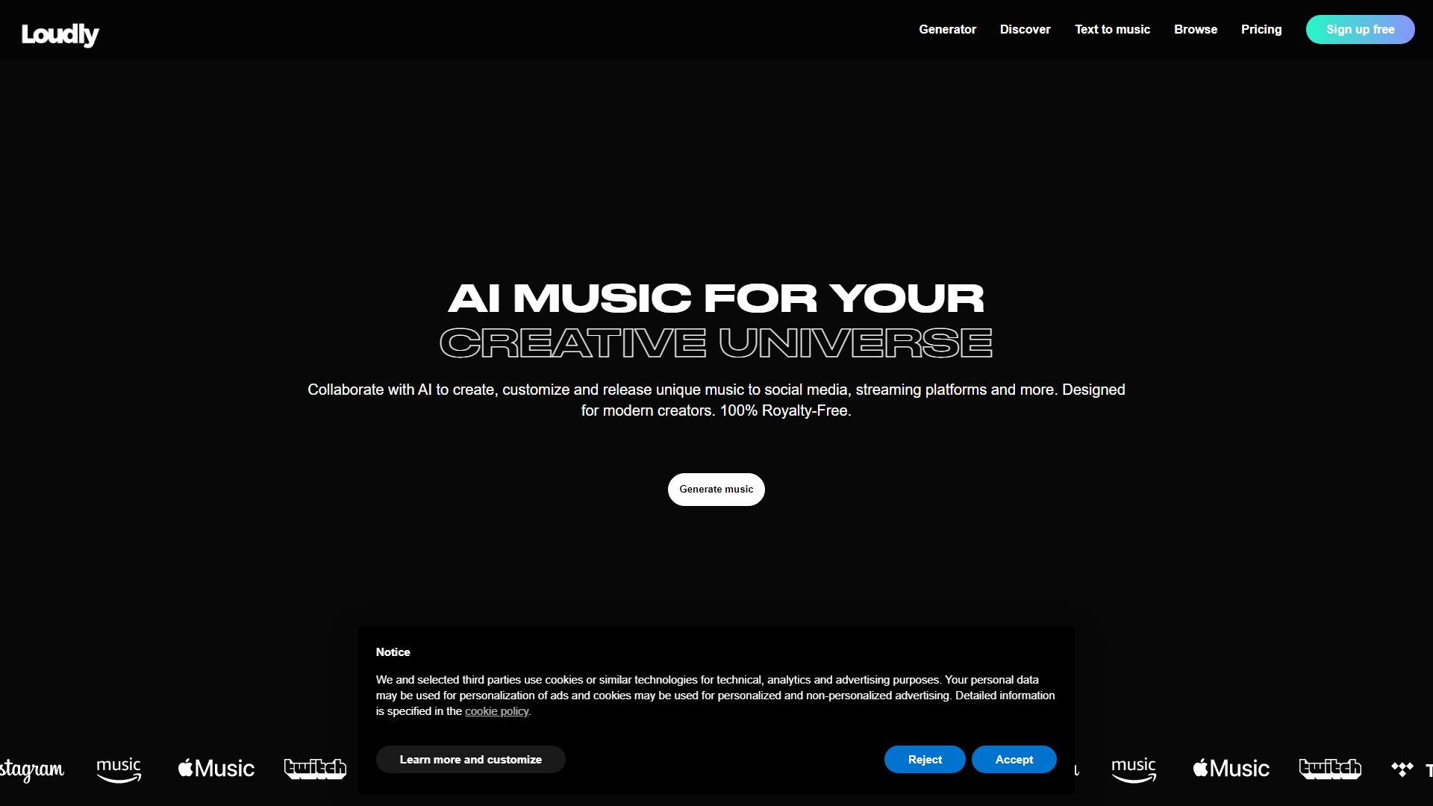The width and height of the screenshot is (1433, 806).
Task: Click Learn more and customize option
Action: 470,759
